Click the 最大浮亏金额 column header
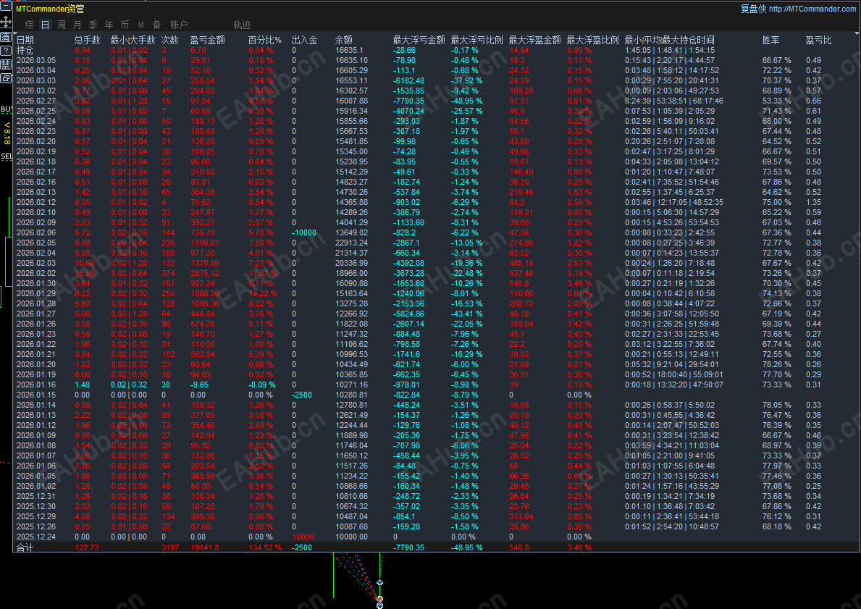The image size is (861, 609). [419, 40]
